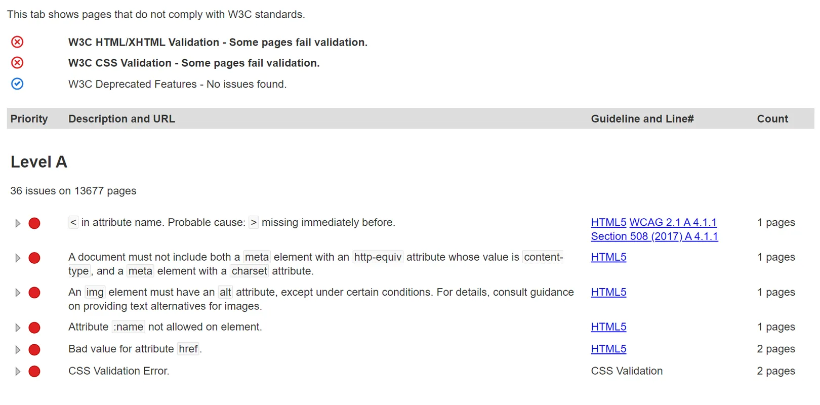Expand the CSS Validation Error row
820x405 pixels.
pos(18,372)
